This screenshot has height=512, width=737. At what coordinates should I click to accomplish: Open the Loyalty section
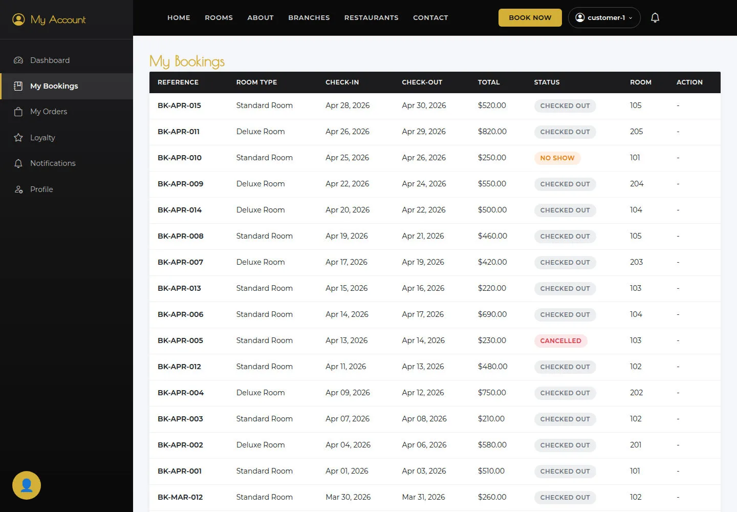[67, 138]
